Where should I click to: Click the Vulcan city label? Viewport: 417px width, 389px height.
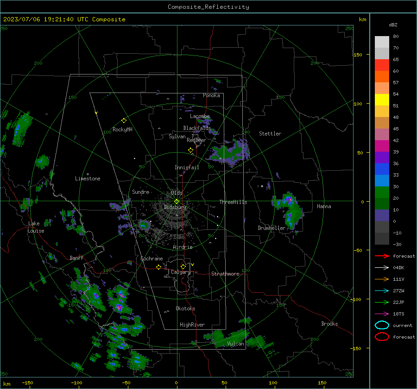(235, 344)
